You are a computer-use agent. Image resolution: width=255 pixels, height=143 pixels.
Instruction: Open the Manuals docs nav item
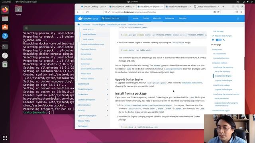pyautogui.click(x=157, y=19)
